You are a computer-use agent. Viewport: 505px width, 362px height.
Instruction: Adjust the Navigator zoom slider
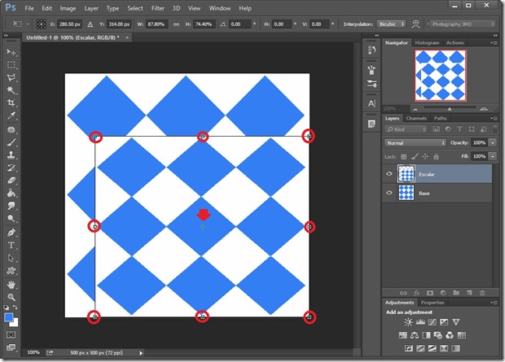tap(450, 109)
